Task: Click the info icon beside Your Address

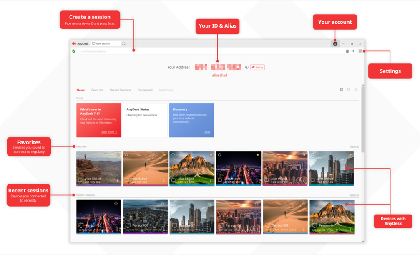Action: 246,67
